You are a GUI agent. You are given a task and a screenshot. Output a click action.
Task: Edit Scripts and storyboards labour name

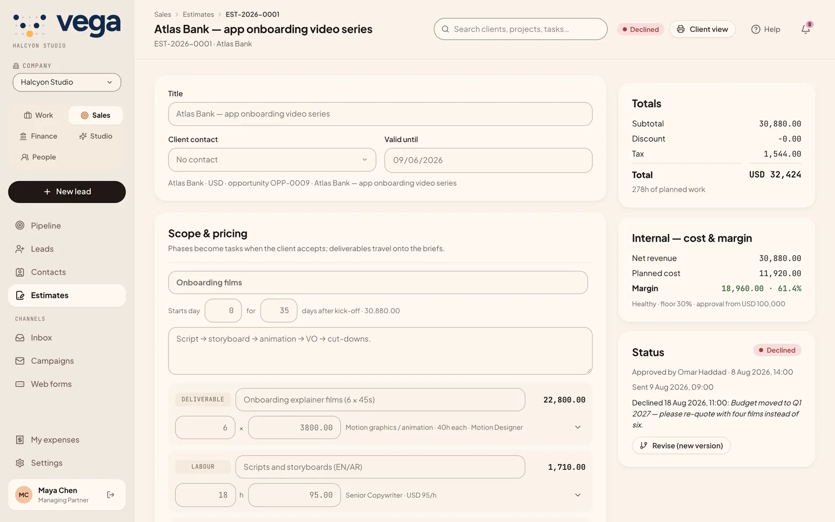[x=380, y=467]
